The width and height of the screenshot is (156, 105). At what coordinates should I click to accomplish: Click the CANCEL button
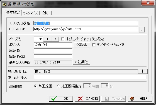point(87,99)
